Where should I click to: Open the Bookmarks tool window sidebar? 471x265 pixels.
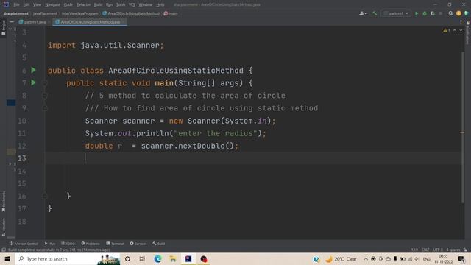coord(3,202)
